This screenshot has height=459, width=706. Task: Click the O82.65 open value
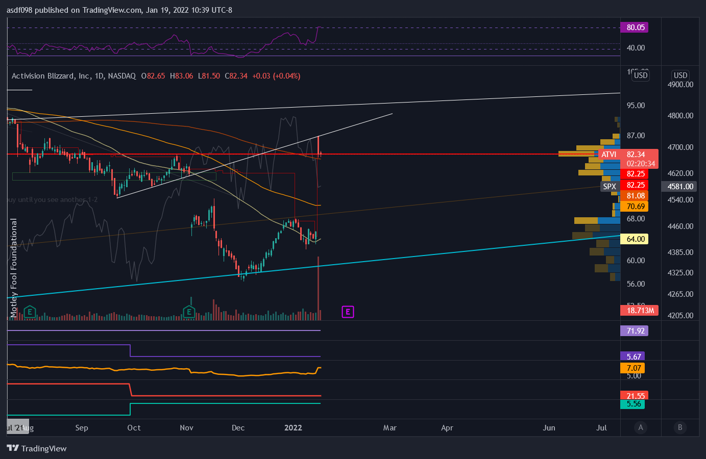click(153, 75)
